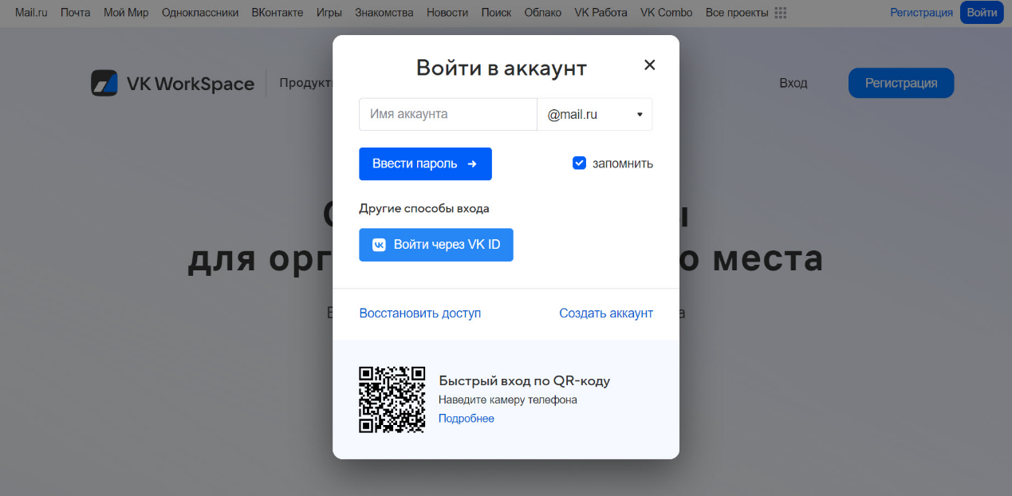Click the blue "Регистрация" header button
The width and height of the screenshot is (1012, 496).
tap(900, 83)
